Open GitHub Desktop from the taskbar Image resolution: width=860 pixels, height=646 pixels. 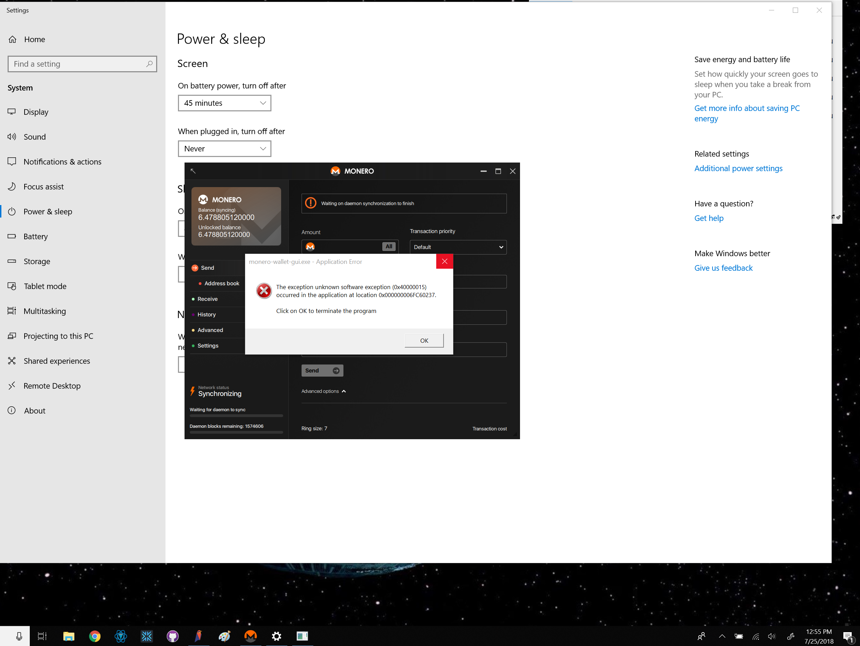point(173,636)
